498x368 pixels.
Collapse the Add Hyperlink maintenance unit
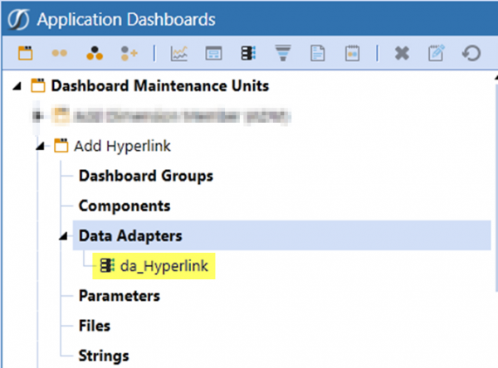pos(41,147)
